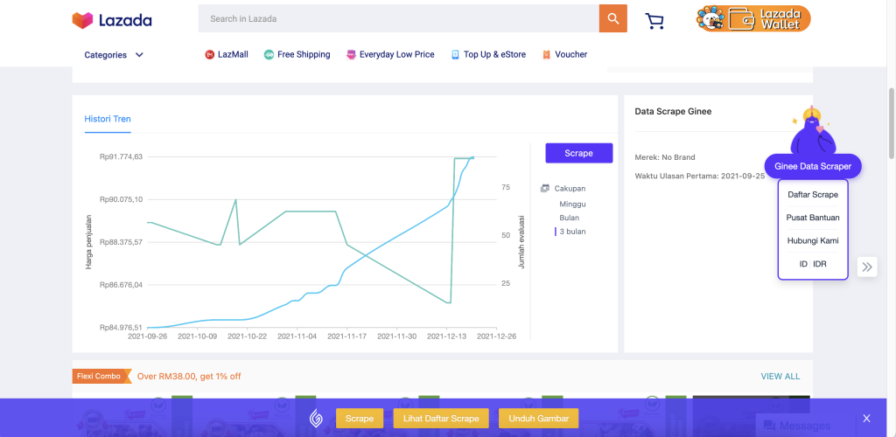Click the search field in Lazada
896x437 pixels.
click(x=398, y=19)
